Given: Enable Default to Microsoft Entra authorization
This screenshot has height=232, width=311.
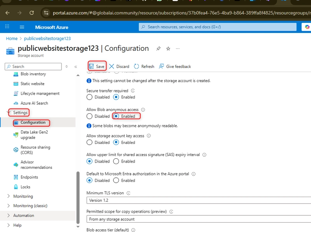Looking at the screenshot, I should [x=116, y=180].
